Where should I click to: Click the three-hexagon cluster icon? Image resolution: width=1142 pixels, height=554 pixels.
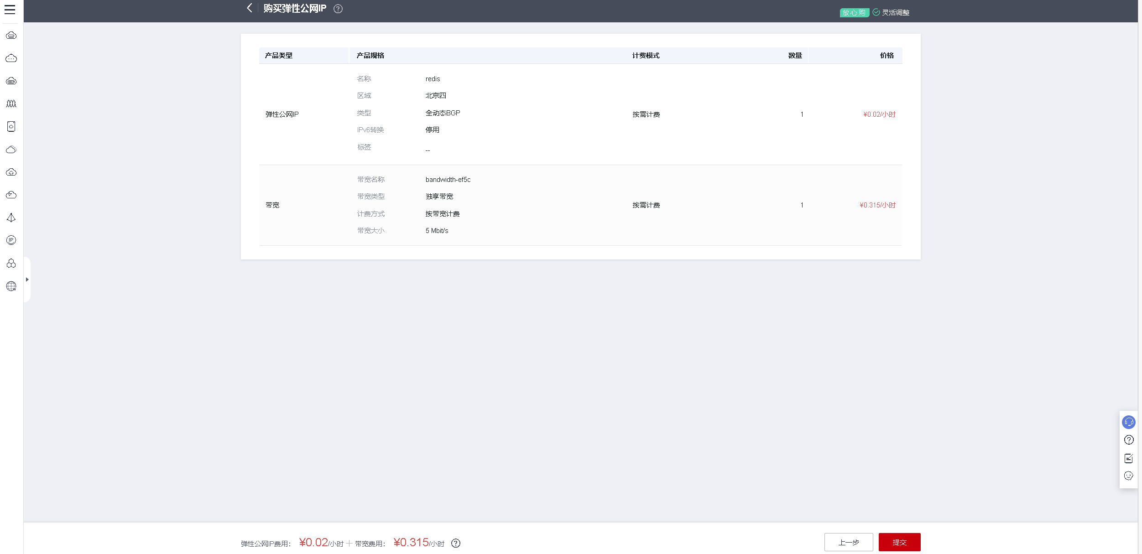pos(11,264)
